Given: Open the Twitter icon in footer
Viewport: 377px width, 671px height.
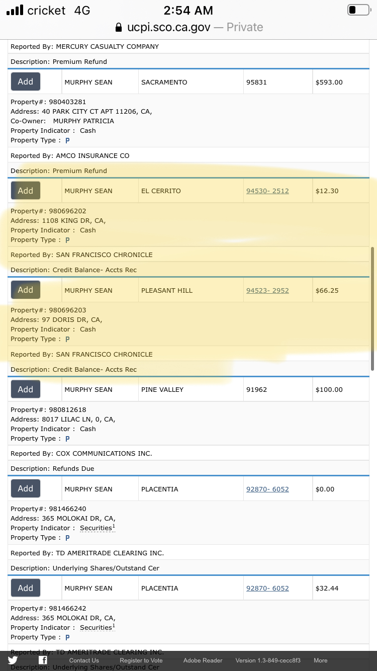Looking at the screenshot, I should (x=13, y=660).
